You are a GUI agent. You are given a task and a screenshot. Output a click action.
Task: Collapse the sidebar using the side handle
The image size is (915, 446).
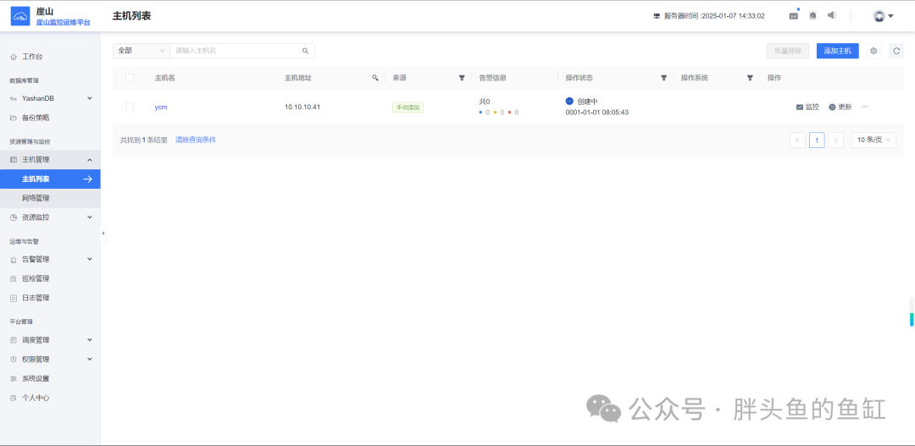[x=103, y=234]
